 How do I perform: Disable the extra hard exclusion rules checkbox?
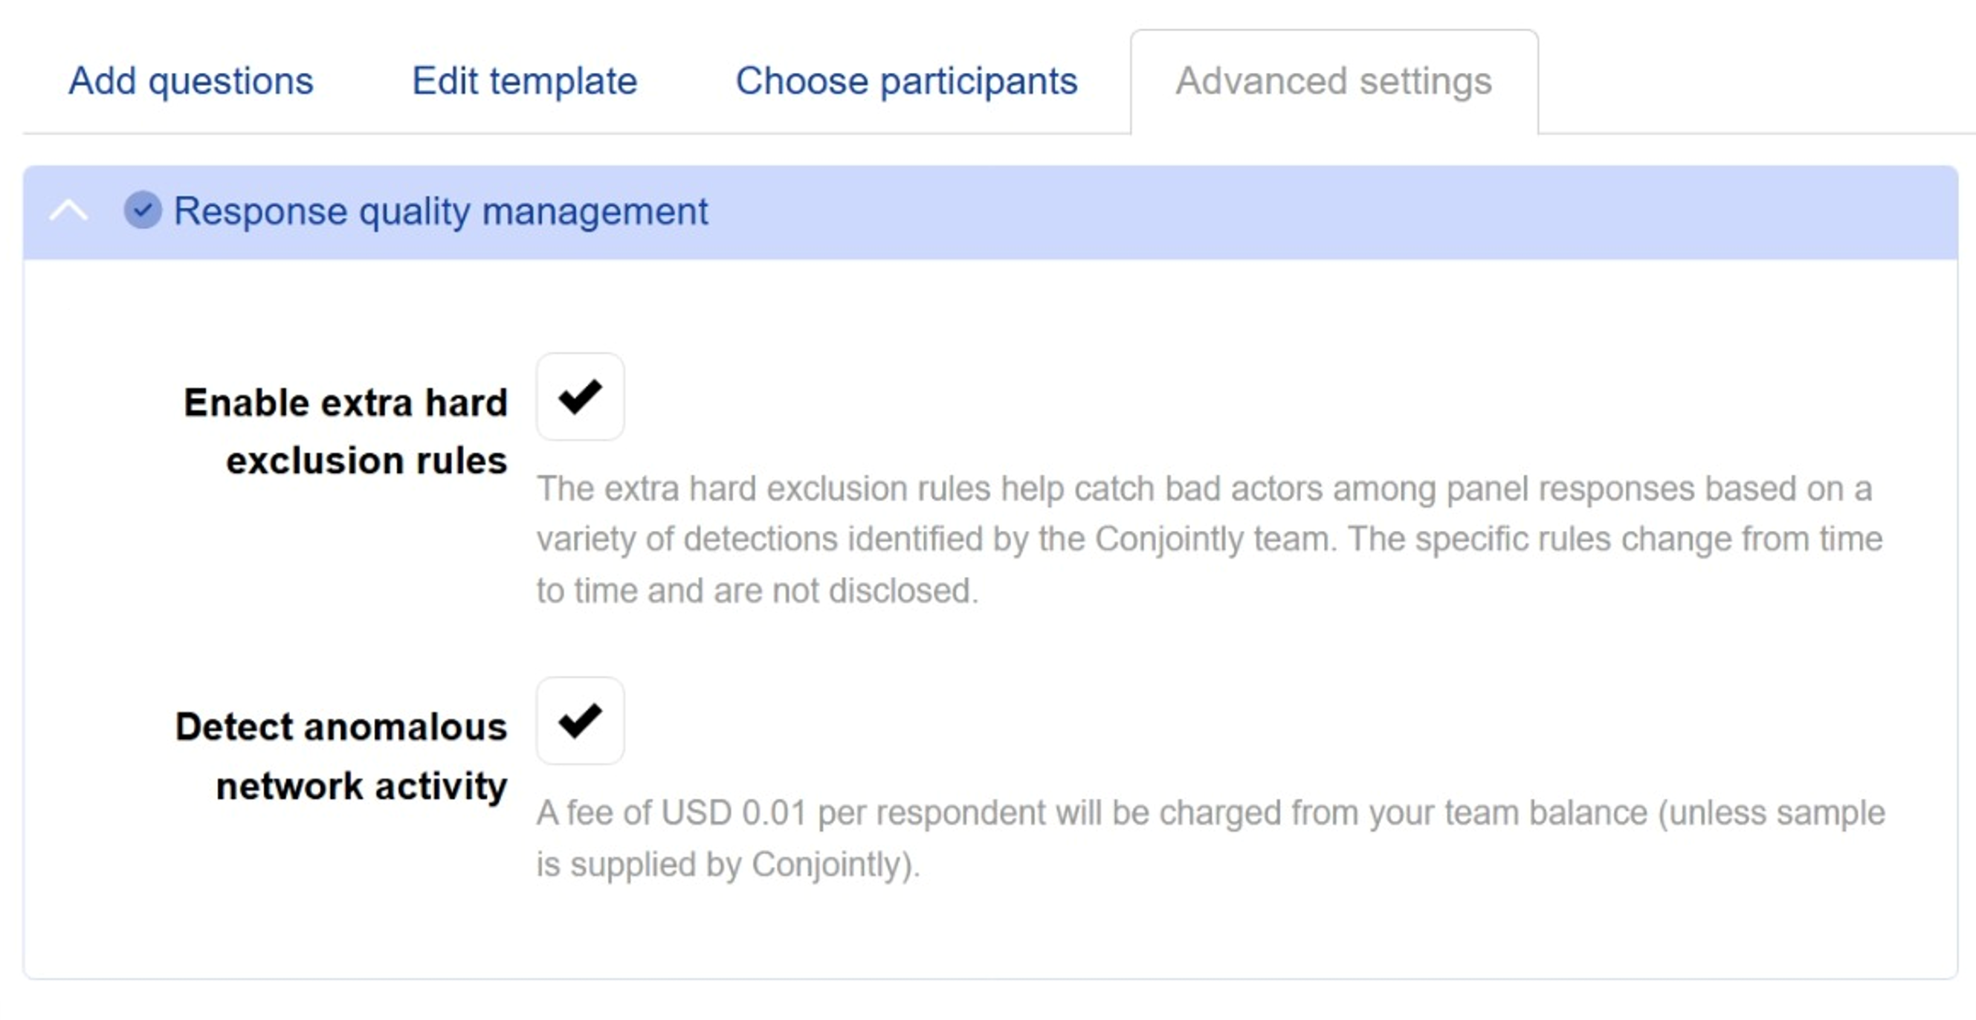point(580,396)
